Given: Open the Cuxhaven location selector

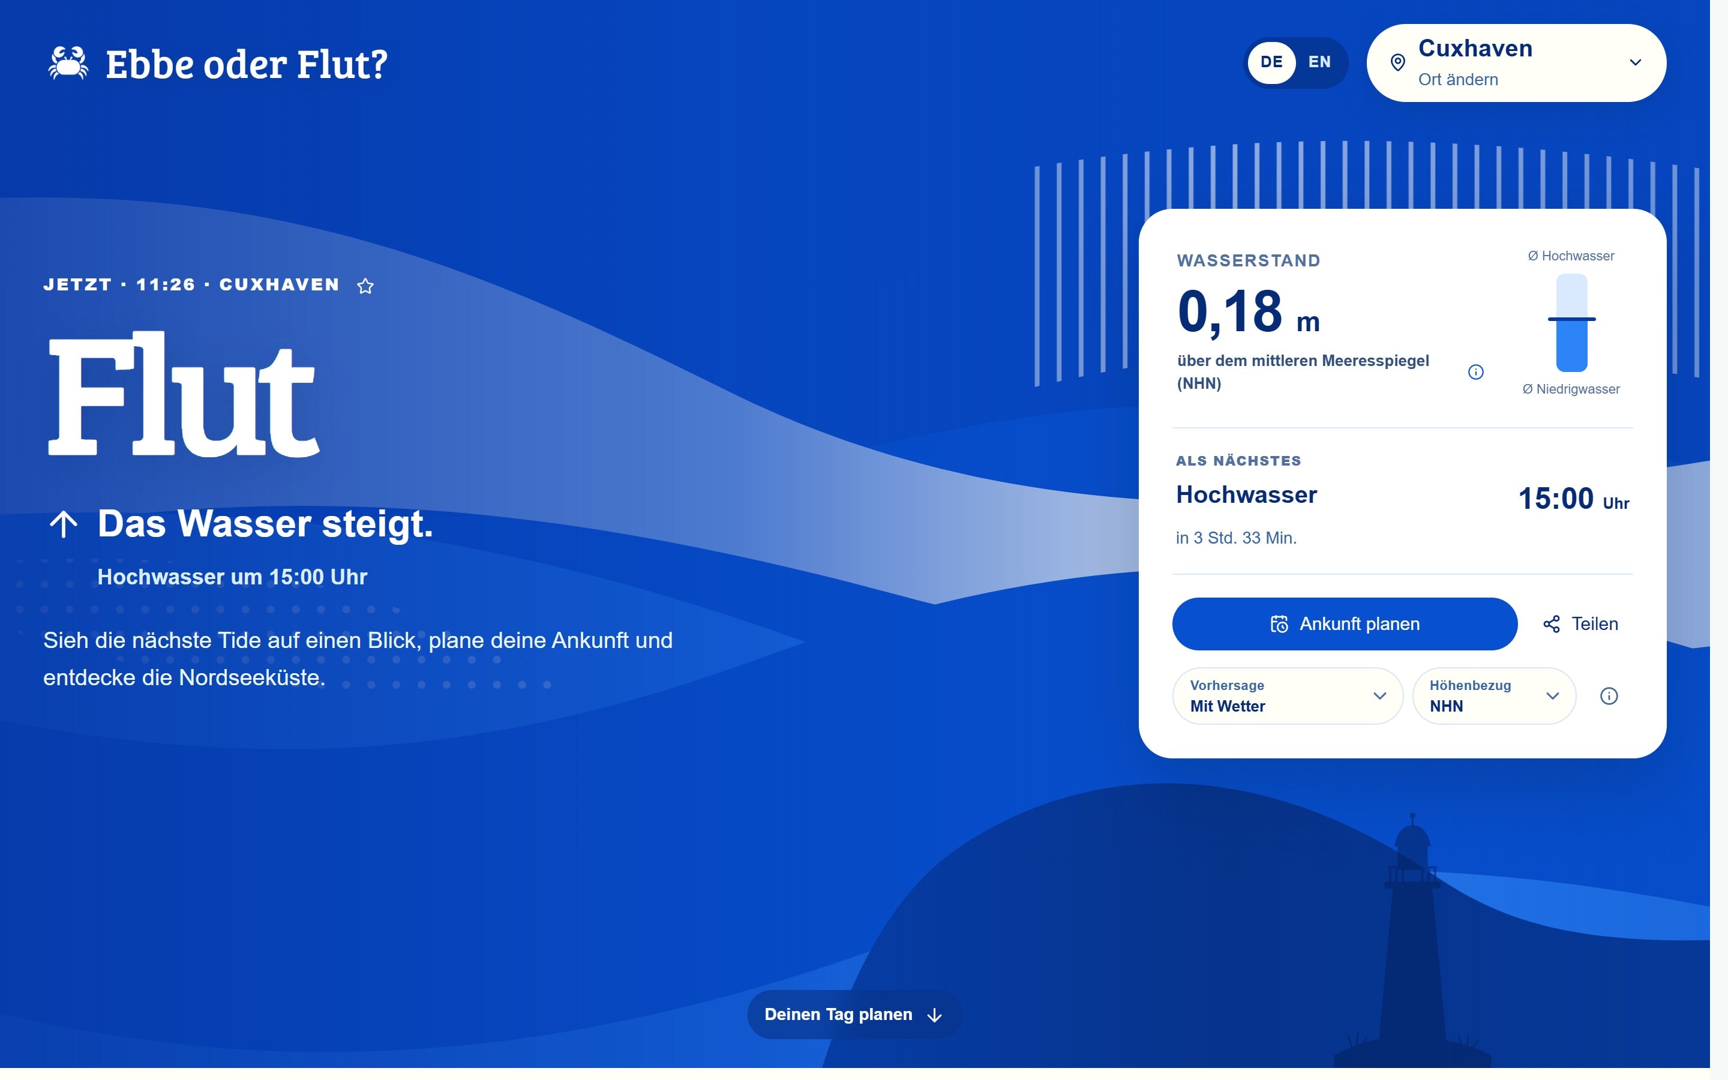Looking at the screenshot, I should point(1516,63).
